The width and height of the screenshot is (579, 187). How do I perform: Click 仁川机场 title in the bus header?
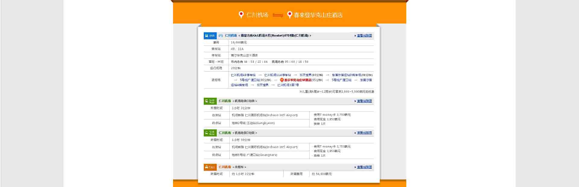(231, 36)
